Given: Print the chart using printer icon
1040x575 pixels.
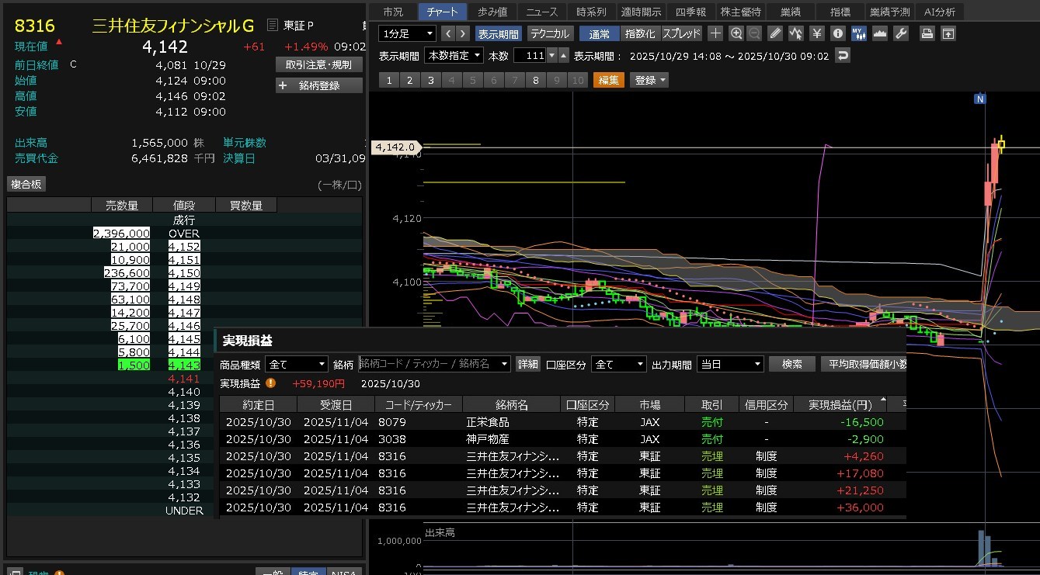Looking at the screenshot, I should pyautogui.click(x=927, y=33).
